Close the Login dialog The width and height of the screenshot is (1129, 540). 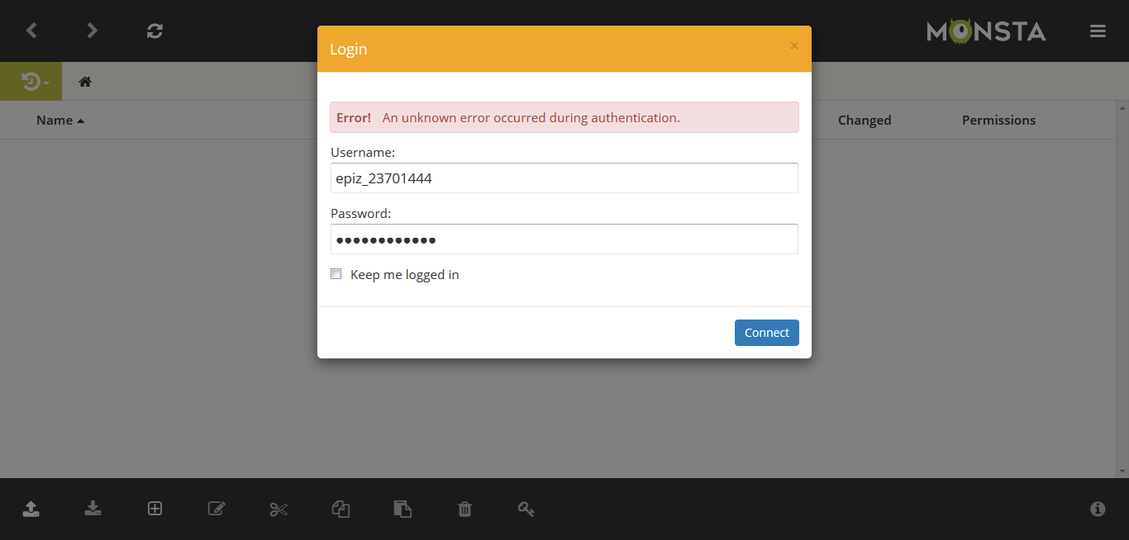click(794, 46)
